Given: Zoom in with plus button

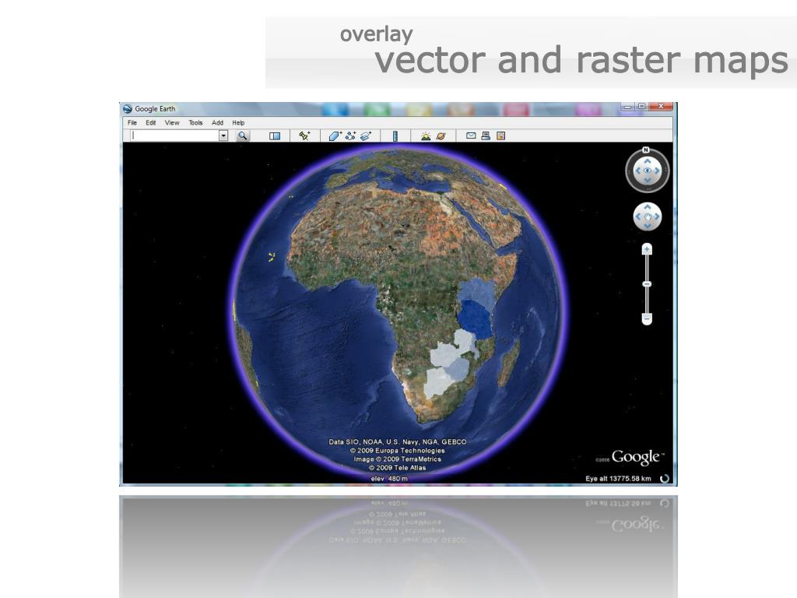Looking at the screenshot, I should point(647,249).
